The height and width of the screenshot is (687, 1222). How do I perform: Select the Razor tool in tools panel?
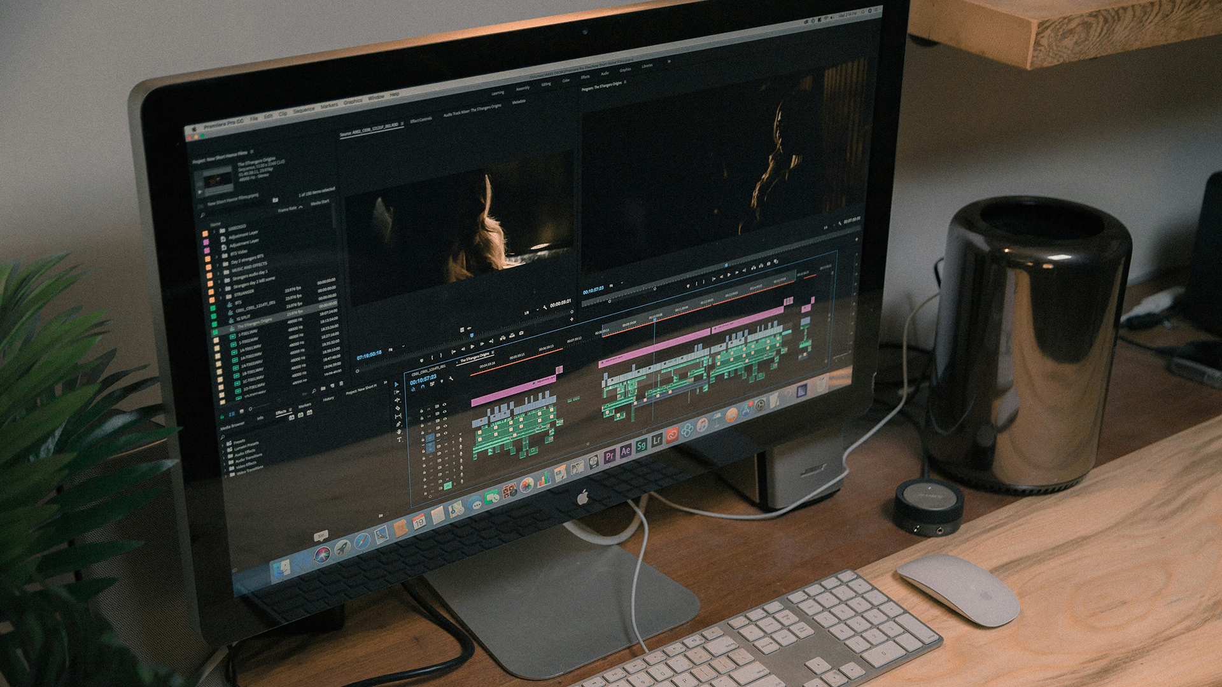point(398,408)
